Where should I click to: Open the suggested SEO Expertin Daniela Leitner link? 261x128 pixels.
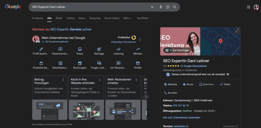point(71,30)
